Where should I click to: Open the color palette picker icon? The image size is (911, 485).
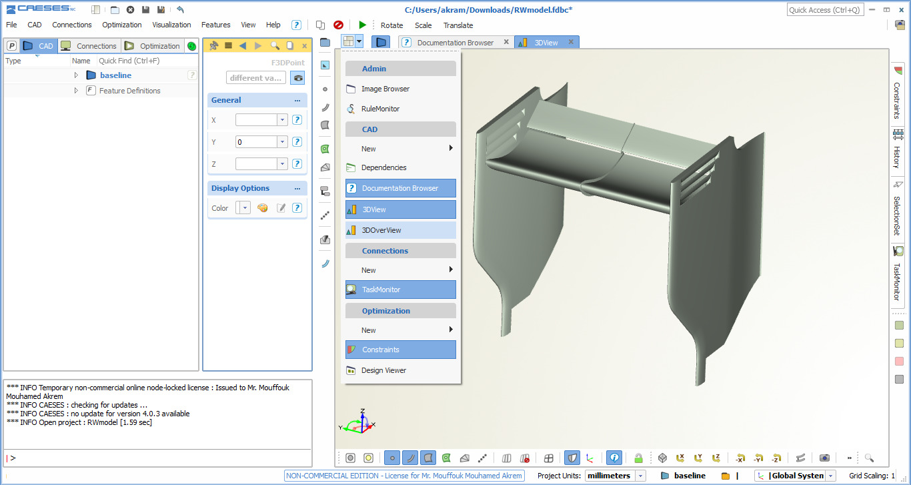pyautogui.click(x=262, y=208)
